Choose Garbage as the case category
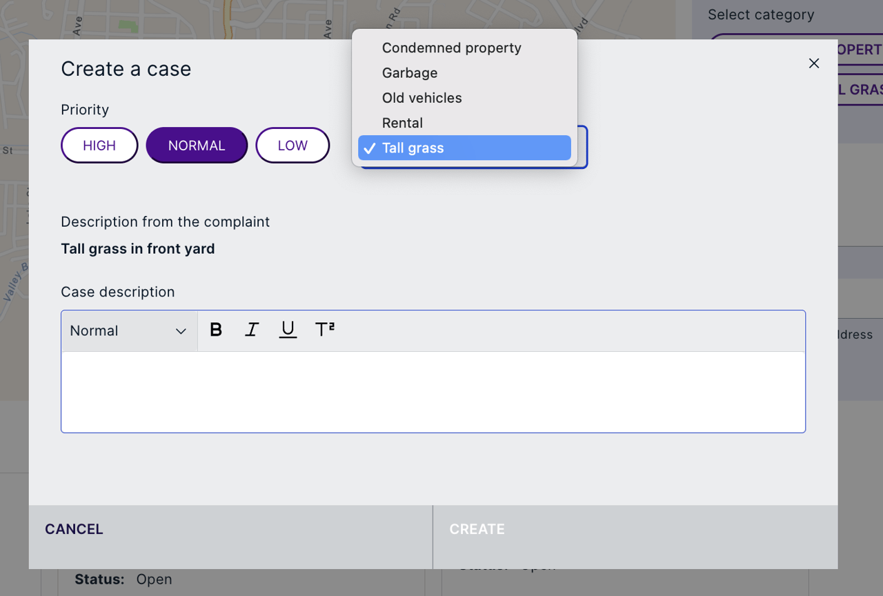The image size is (883, 596). click(410, 72)
